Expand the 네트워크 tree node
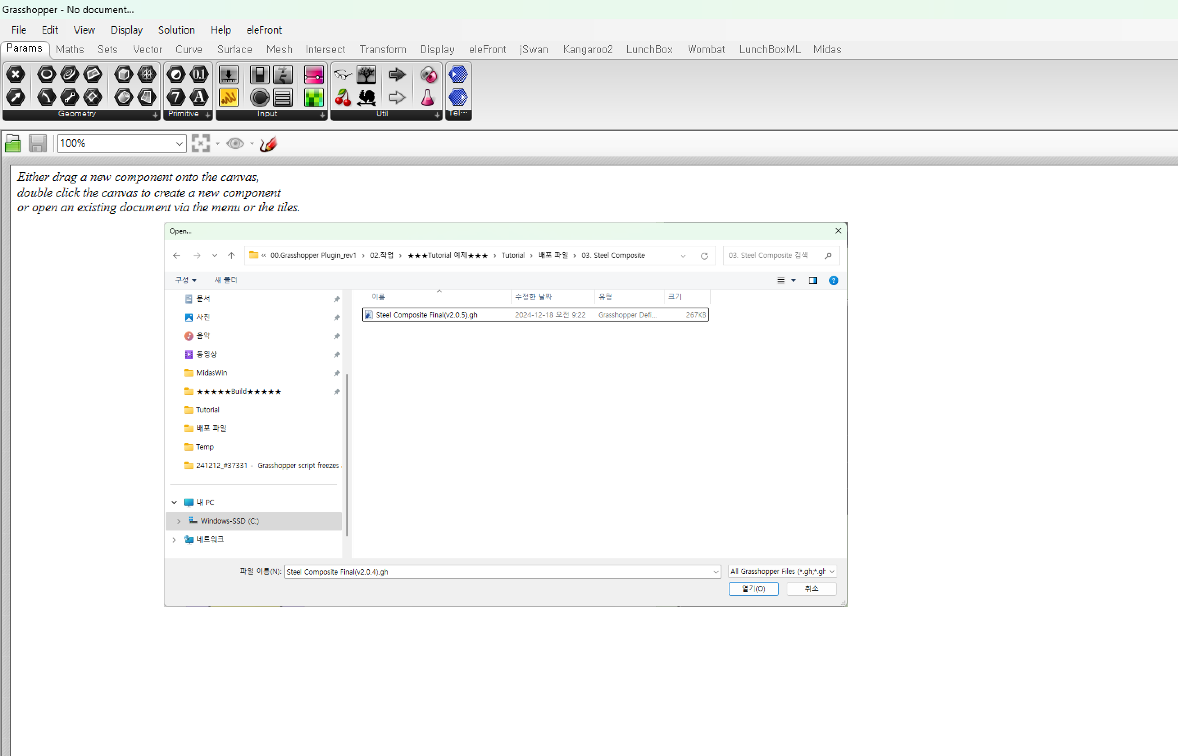 point(174,539)
